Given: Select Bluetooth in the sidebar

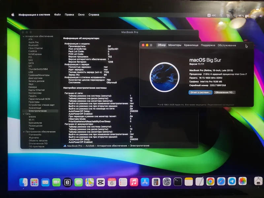Looking at the screenshot, I should tap(33, 45).
